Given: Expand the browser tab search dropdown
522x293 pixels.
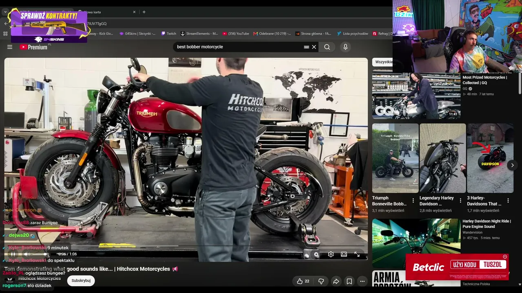Looking at the screenshot, I should [5, 12].
